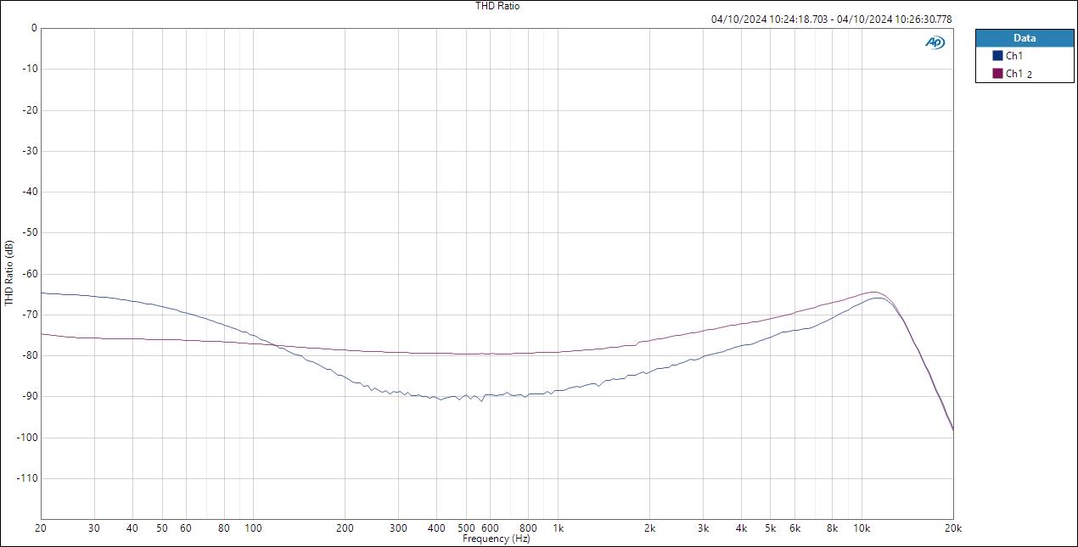Open options on the Data legend title bar
Viewport: 1078px width, 547px height.
click(1025, 38)
